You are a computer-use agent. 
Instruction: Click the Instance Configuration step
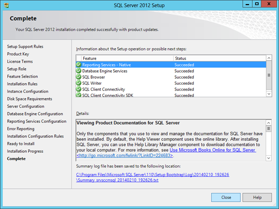coord(28,91)
